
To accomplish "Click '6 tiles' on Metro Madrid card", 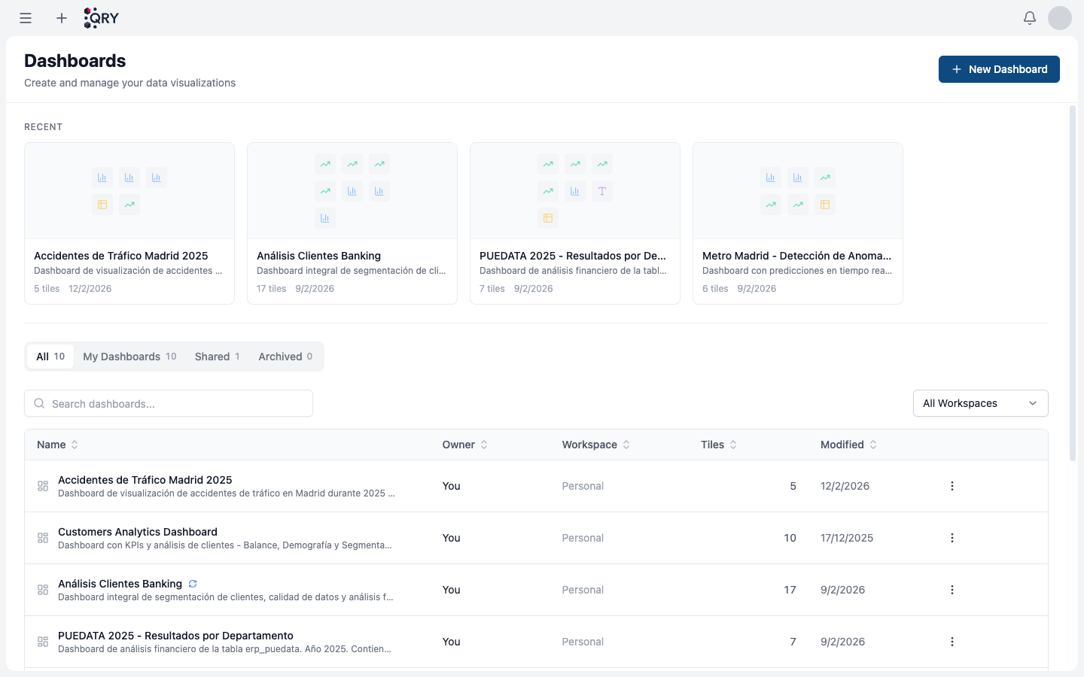I will (x=715, y=289).
